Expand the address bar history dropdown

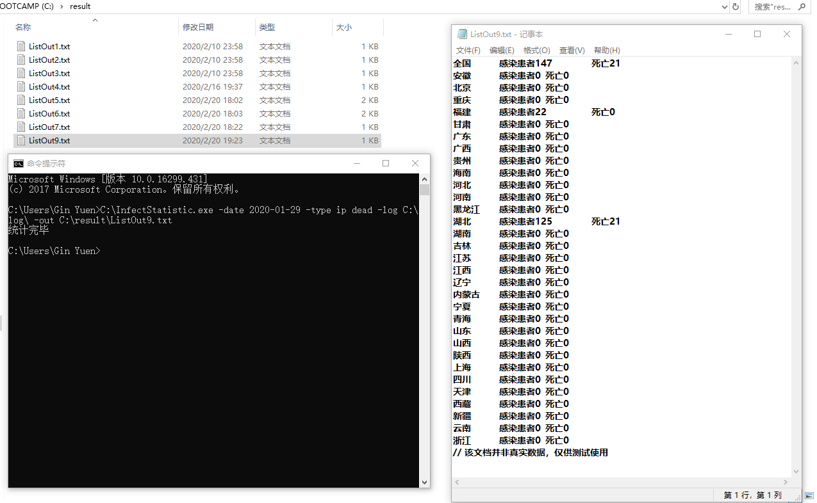724,6
